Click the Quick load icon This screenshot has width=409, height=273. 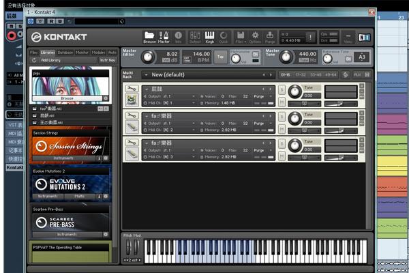(224, 38)
